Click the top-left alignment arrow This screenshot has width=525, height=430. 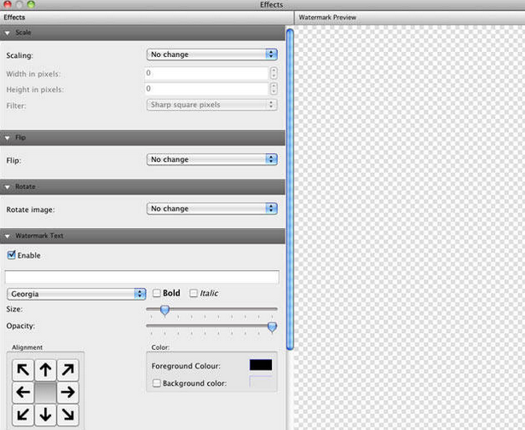tap(23, 371)
